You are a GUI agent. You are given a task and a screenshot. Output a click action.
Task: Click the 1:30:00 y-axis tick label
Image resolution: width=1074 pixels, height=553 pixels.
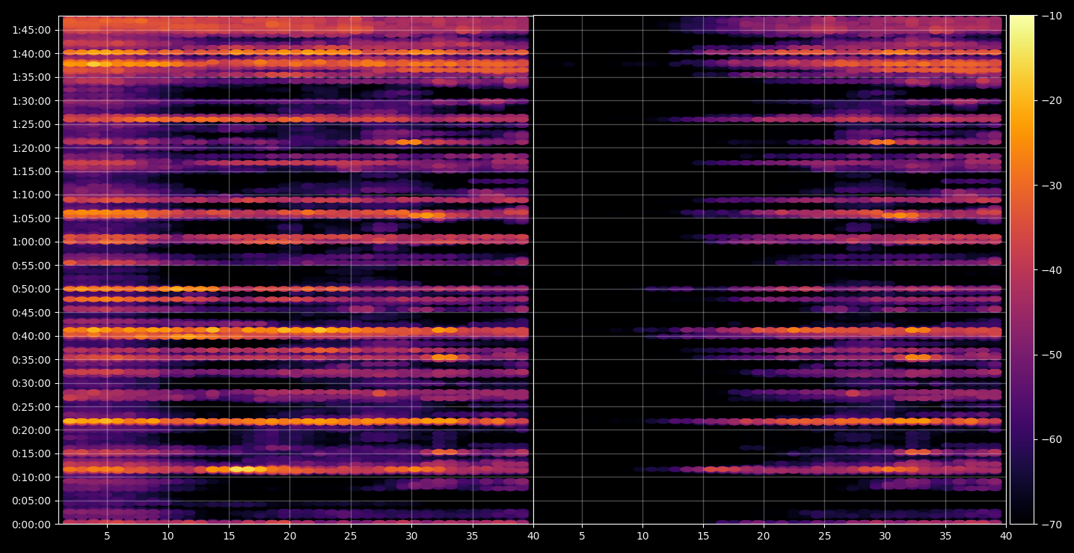(x=31, y=100)
